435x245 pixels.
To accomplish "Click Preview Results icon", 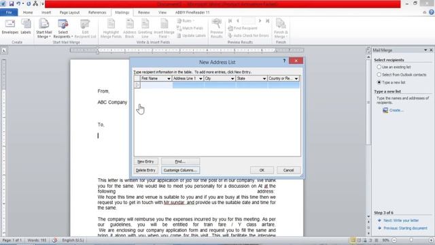I will (216, 29).
